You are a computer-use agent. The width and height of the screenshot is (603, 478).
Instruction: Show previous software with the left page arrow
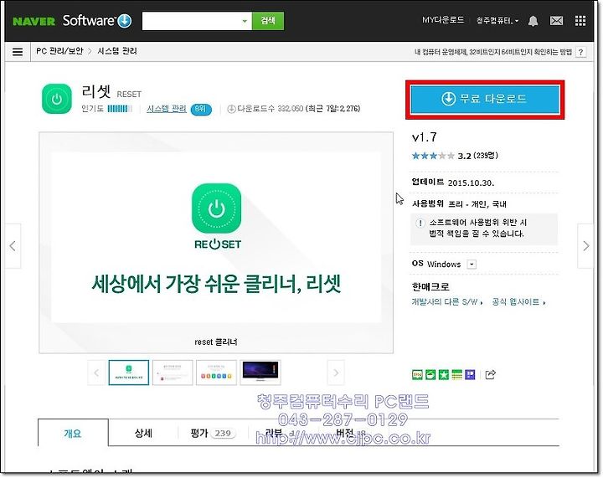tap(13, 246)
